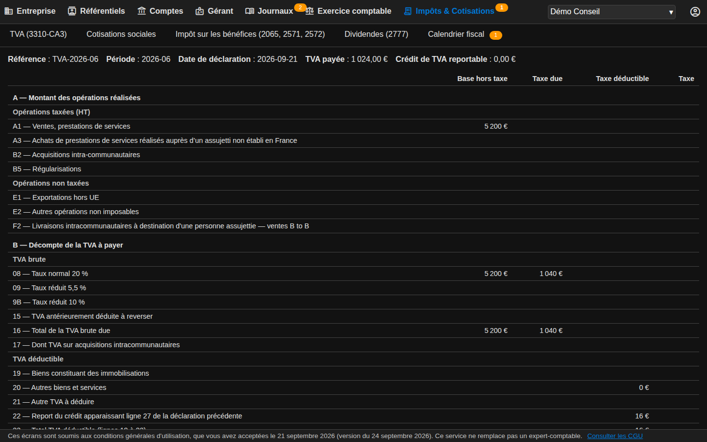Click the Exercice comptable scales icon
The width and height of the screenshot is (707, 442).
point(309,11)
